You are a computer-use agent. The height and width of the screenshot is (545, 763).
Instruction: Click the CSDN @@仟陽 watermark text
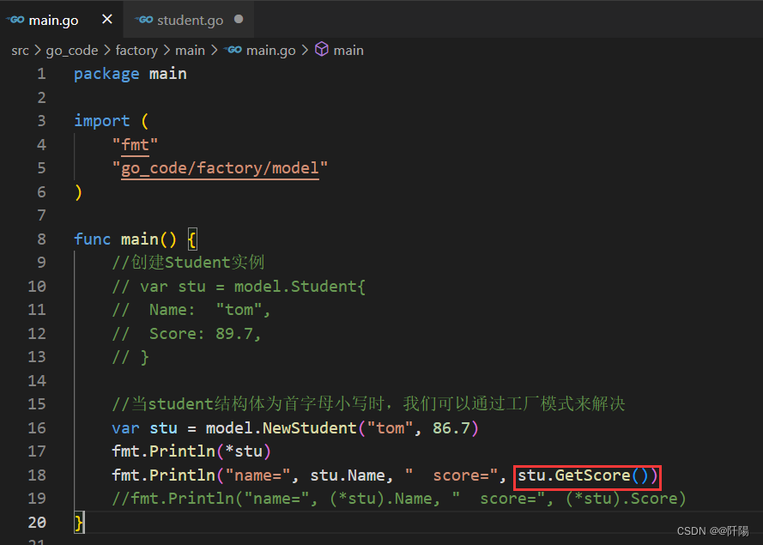click(713, 530)
